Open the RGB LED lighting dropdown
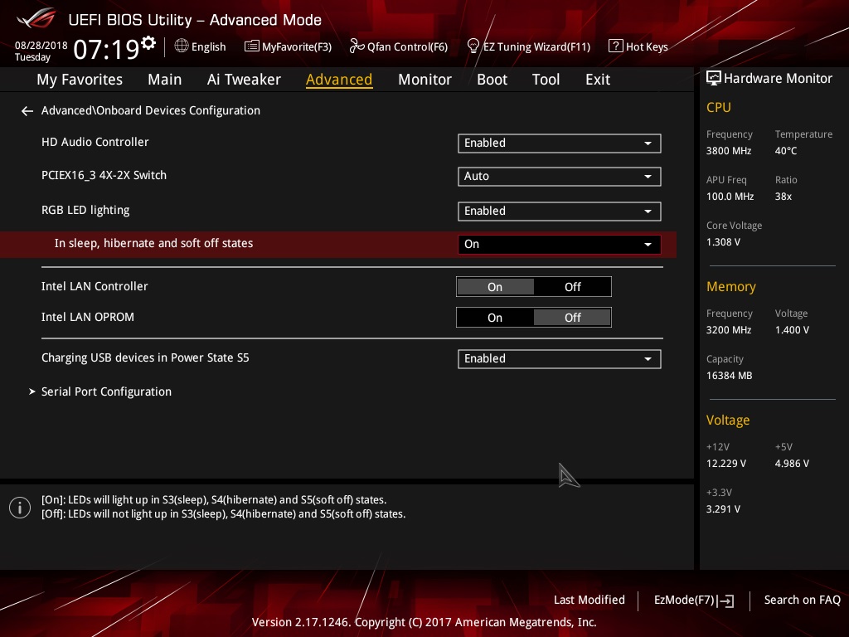The image size is (849, 637). [560, 212]
